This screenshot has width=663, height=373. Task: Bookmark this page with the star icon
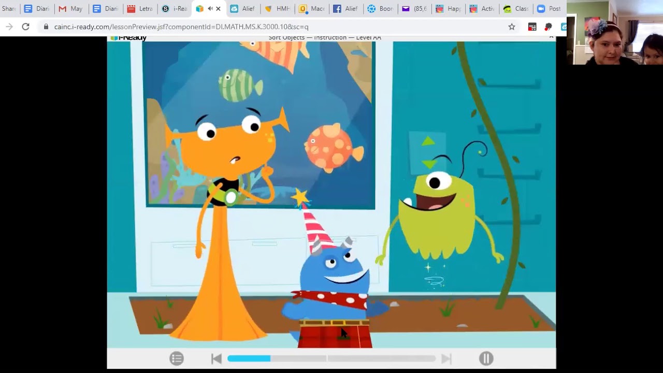pos(512,26)
